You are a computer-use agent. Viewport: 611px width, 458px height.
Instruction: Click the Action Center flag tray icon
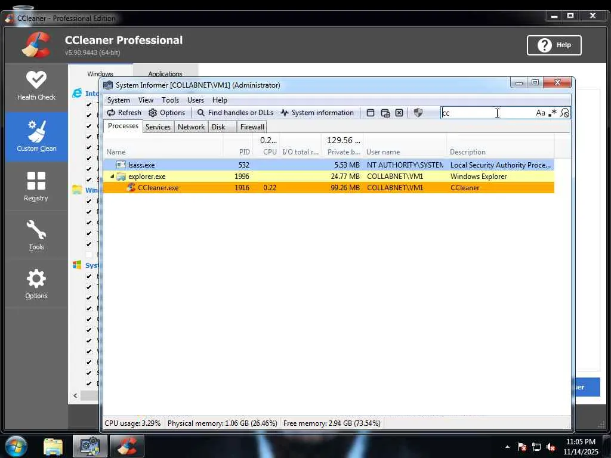tap(522, 447)
